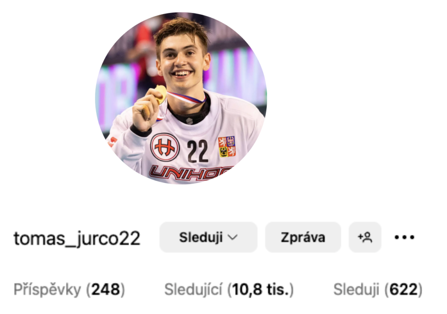Click jersey number 22 in the avatar

click(198, 151)
